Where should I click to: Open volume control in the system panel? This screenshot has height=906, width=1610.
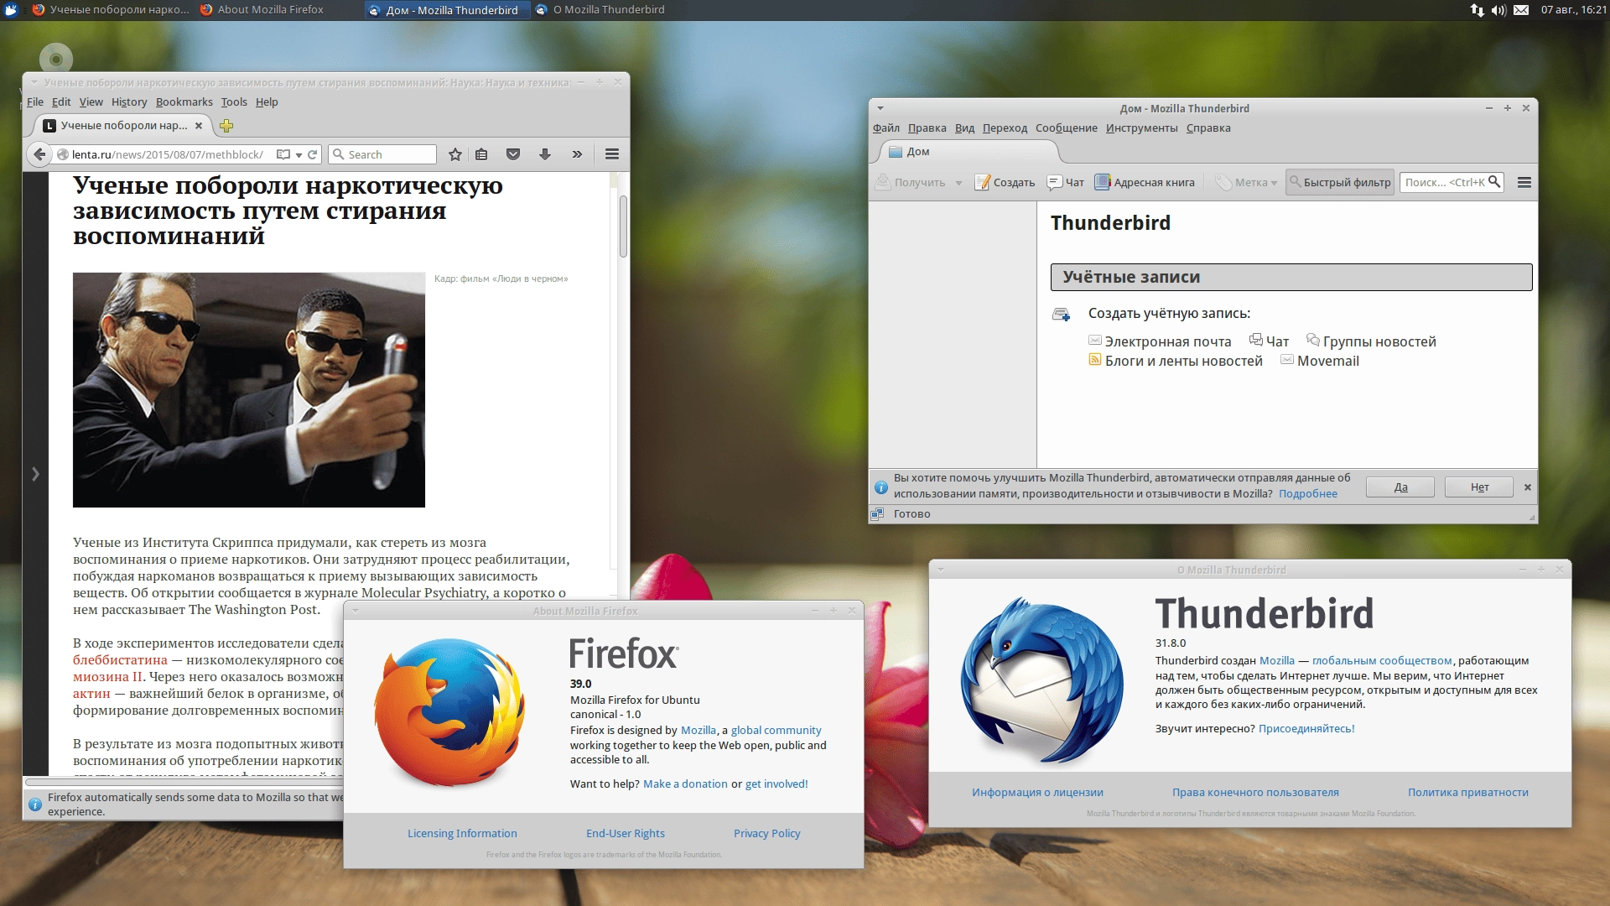pos(1498,10)
